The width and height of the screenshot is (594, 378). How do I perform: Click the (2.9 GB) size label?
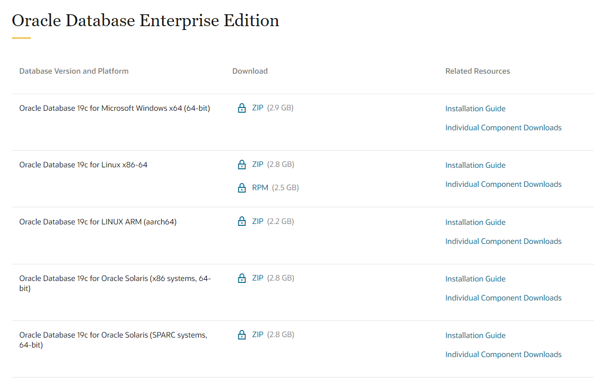tap(280, 108)
